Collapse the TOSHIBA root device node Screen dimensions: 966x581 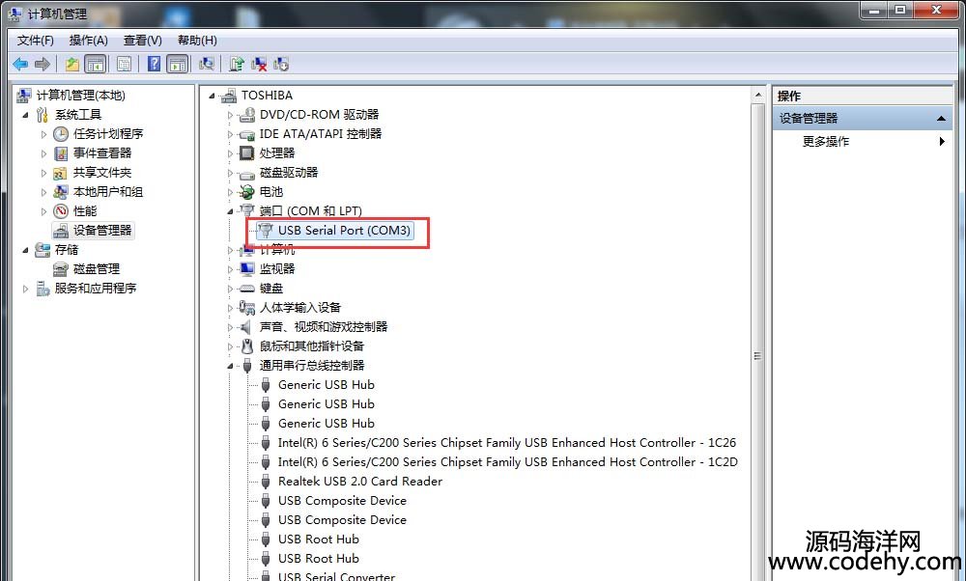[x=212, y=96]
